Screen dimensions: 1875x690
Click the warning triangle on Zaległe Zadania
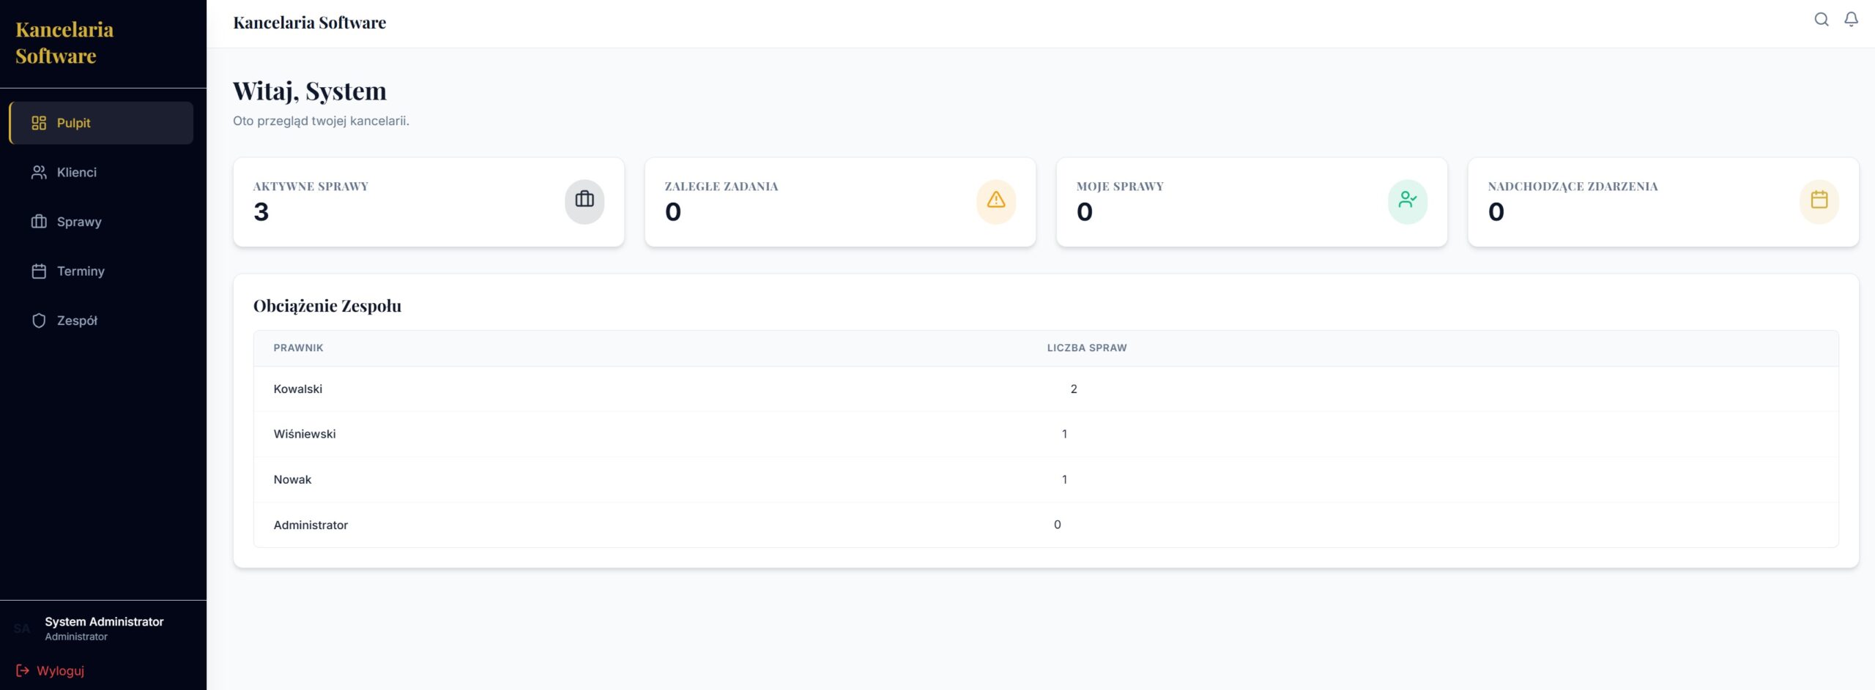click(995, 200)
